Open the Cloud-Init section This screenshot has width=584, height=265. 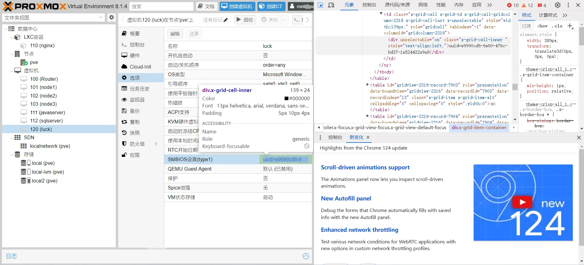[x=141, y=67]
